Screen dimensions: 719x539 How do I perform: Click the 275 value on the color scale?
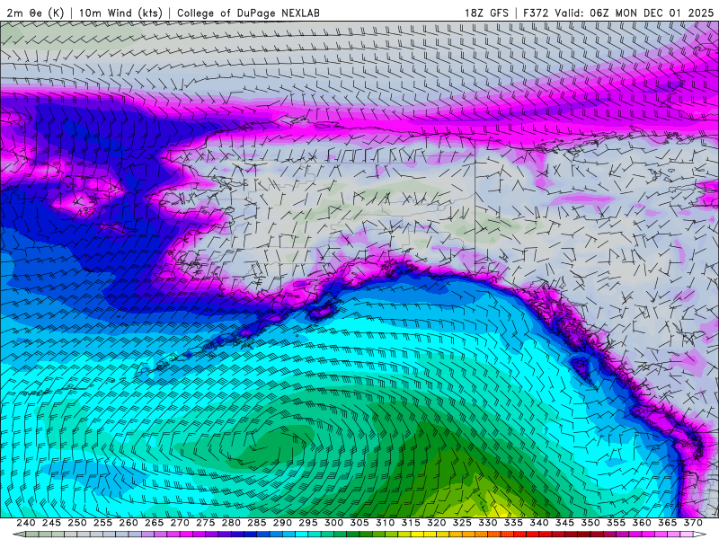[x=206, y=523]
